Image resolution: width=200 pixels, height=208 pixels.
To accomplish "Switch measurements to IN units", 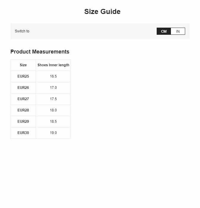I will [178, 31].
